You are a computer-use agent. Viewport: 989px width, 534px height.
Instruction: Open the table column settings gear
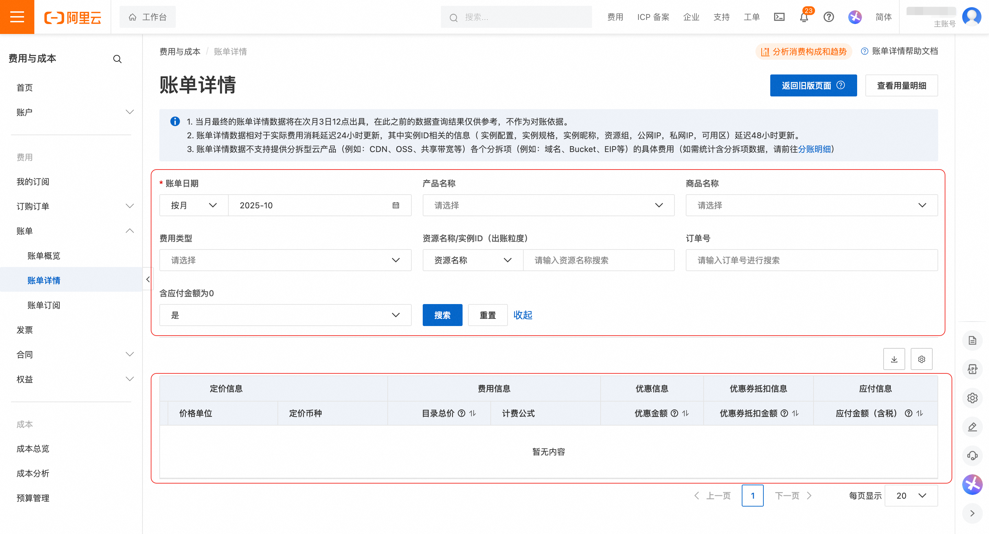921,359
